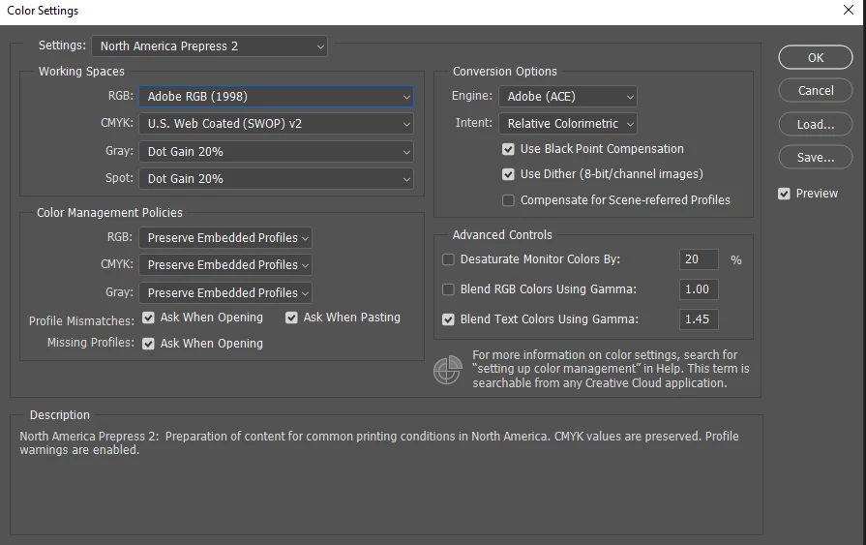Viewport: 866px width, 545px height.
Task: Click the color management target icon
Action: tap(447, 370)
